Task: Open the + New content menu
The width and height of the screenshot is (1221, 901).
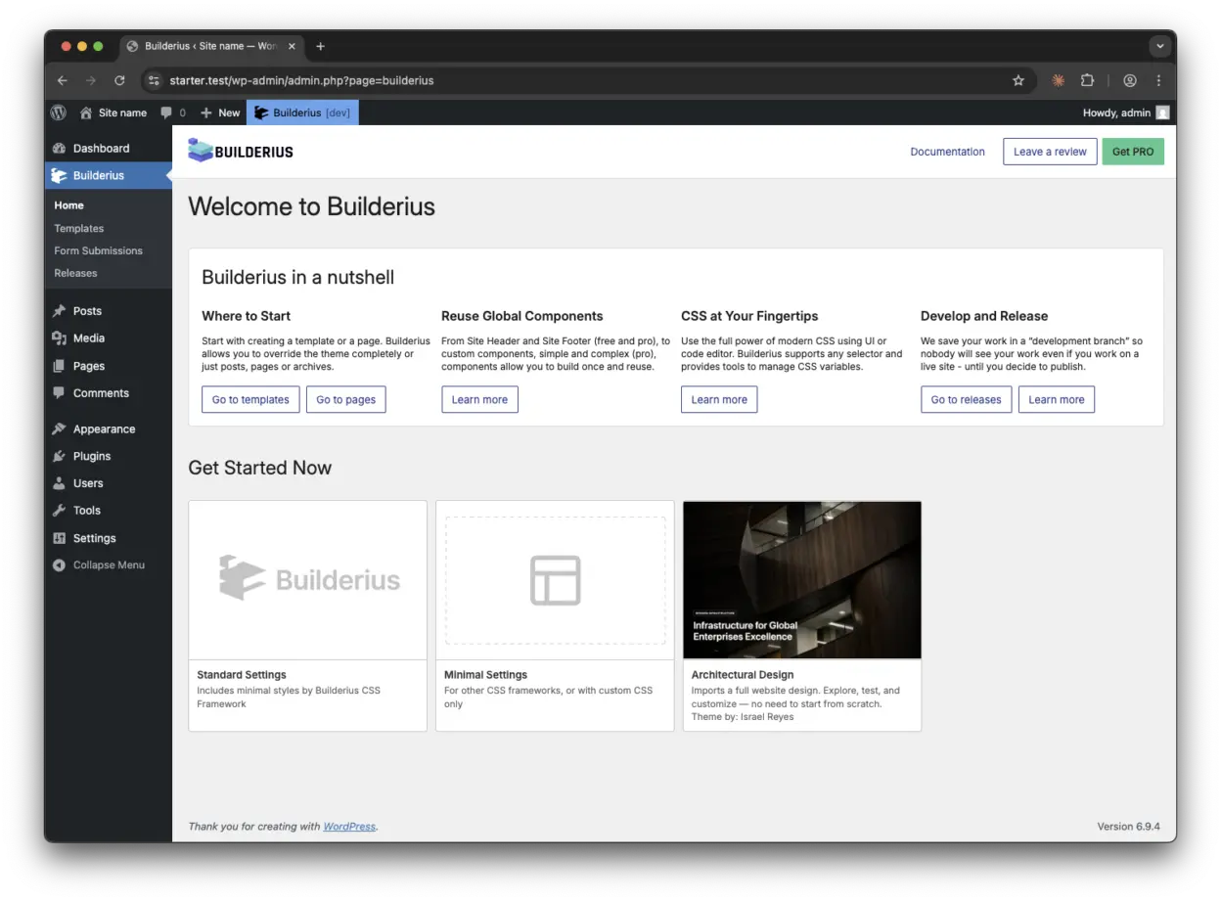Action: coord(220,113)
